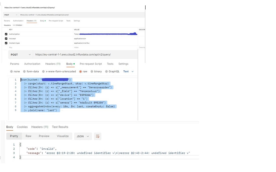Open the POST method dropdown
276x172 pixels.
[20, 54]
